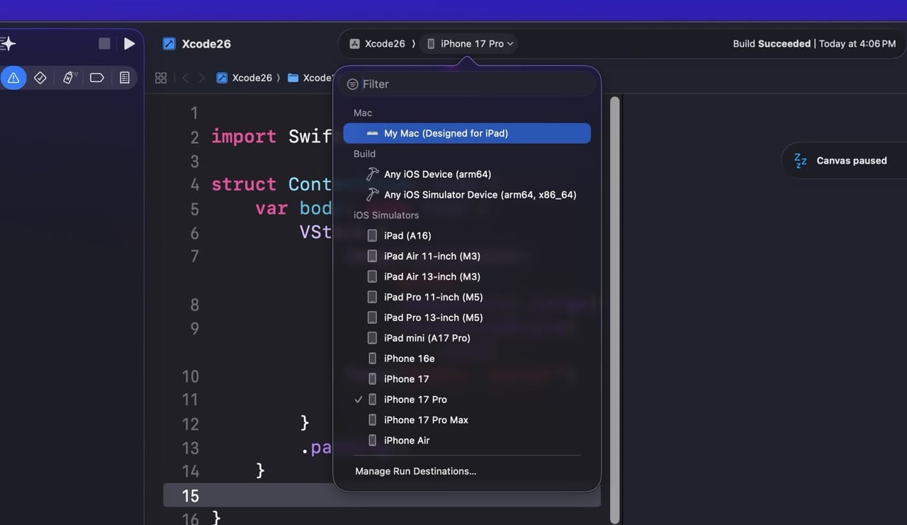
Task: Open the Test navigator diamond icon
Action: [40, 78]
